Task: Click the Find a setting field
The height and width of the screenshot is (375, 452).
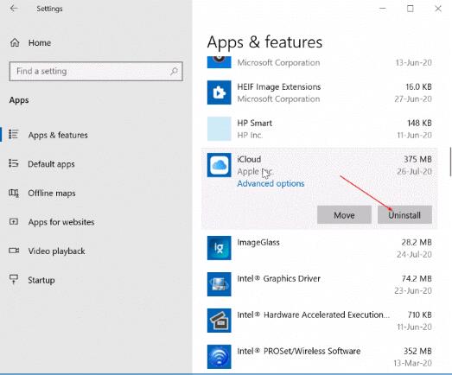Action: [96, 71]
